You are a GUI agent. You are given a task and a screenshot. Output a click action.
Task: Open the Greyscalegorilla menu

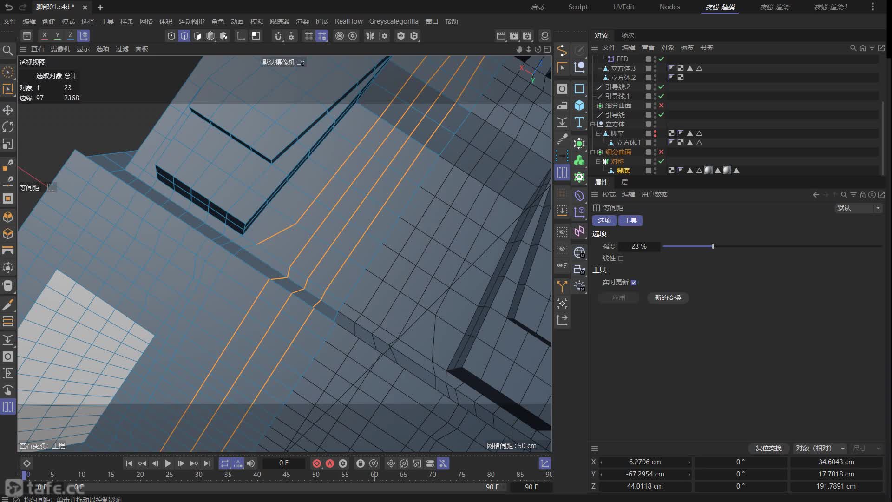394,21
